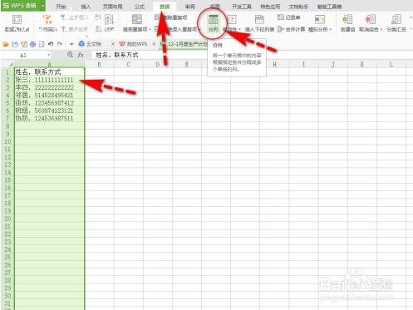Click the save disk icon

click(x=15, y=44)
